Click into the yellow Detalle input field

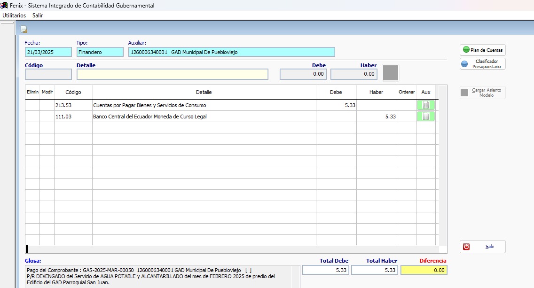point(172,74)
